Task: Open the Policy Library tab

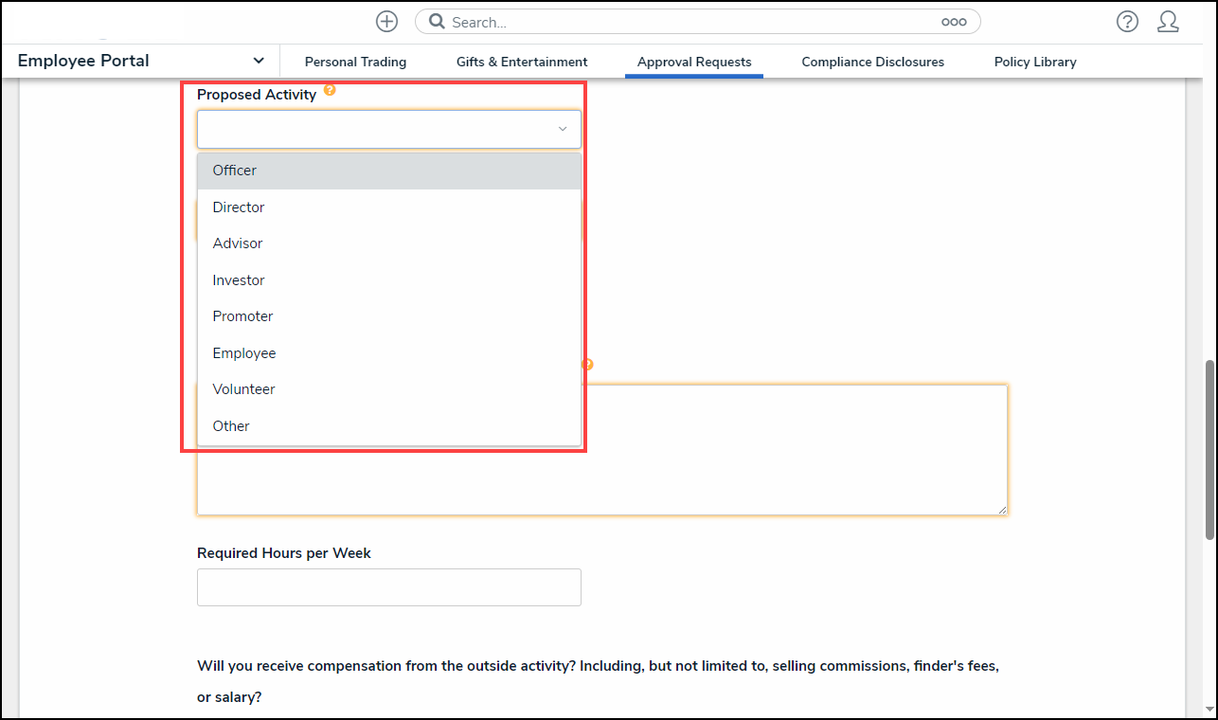Action: point(1034,62)
